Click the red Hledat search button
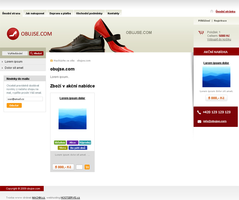This screenshot has width=239, height=200. click(36, 53)
